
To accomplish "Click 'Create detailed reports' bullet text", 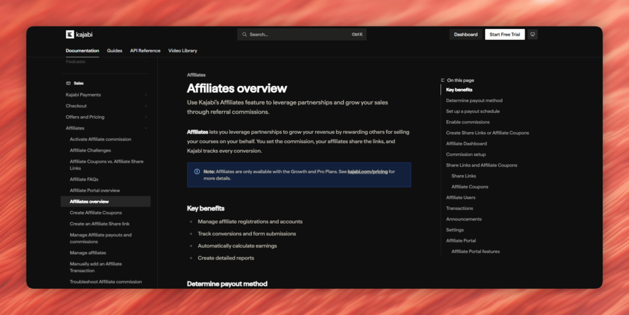I will pos(226,258).
